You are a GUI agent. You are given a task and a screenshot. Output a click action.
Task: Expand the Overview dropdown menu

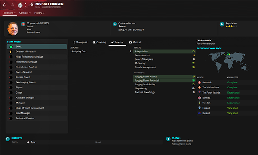[x=10, y=13]
